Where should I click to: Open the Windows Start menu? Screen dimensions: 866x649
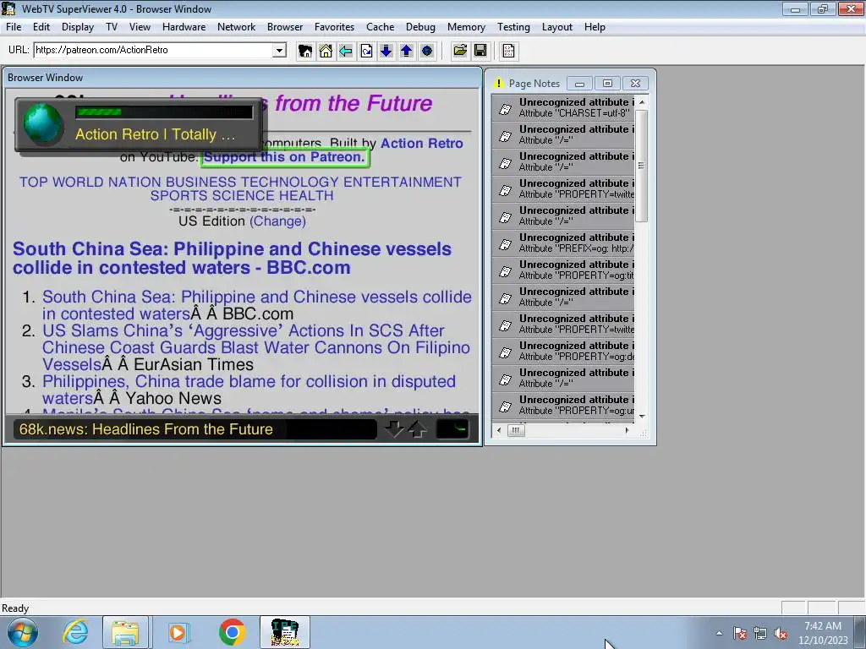(22, 632)
